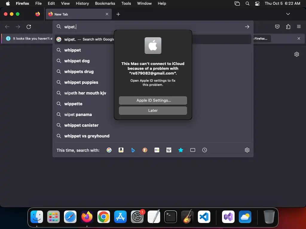Search open tabs using tabs icon

[193, 150]
